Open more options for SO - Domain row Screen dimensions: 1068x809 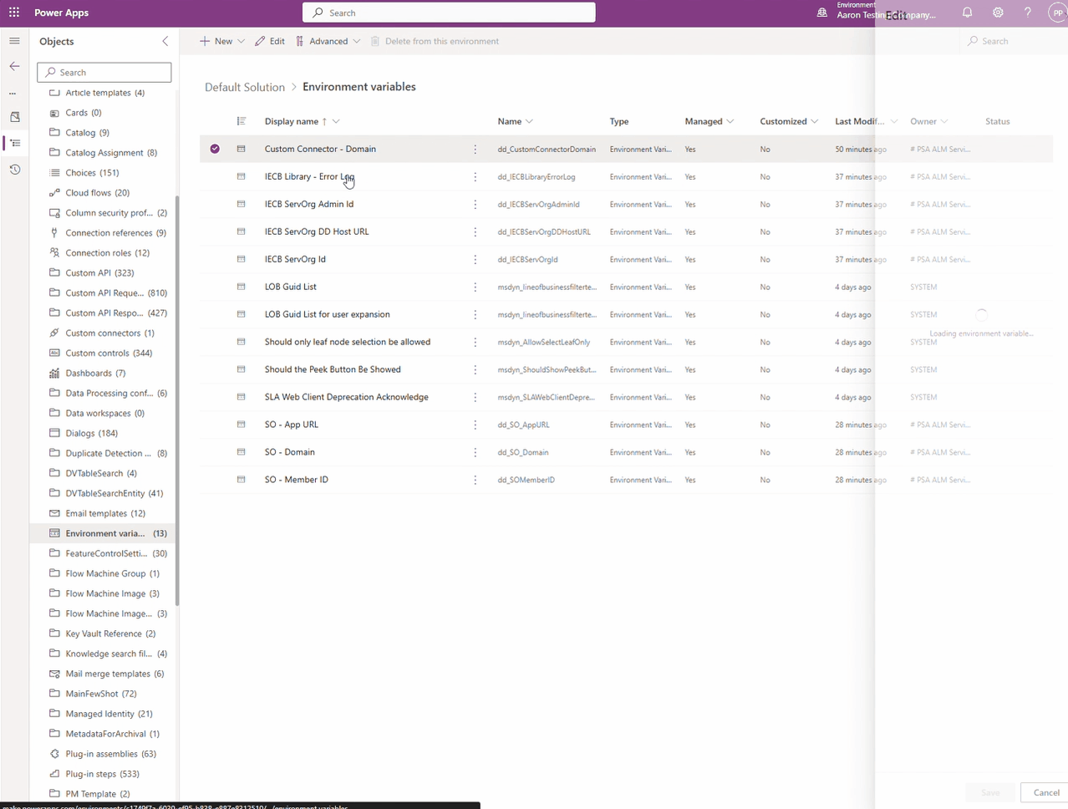pyautogui.click(x=476, y=453)
